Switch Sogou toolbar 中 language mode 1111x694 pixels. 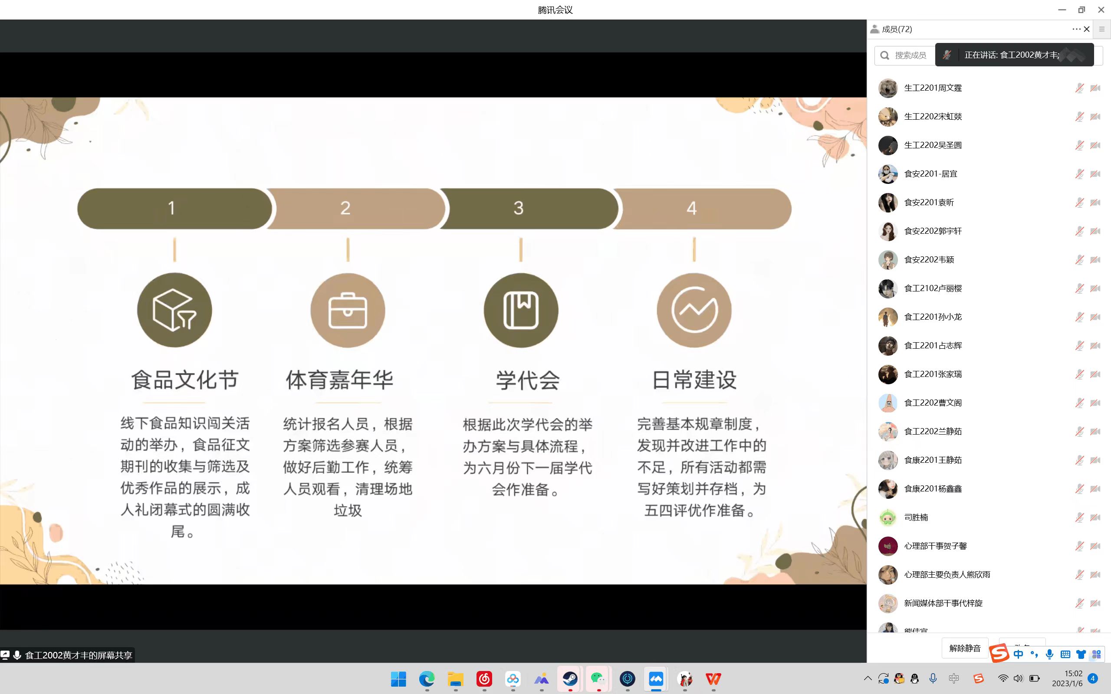[x=1018, y=655]
